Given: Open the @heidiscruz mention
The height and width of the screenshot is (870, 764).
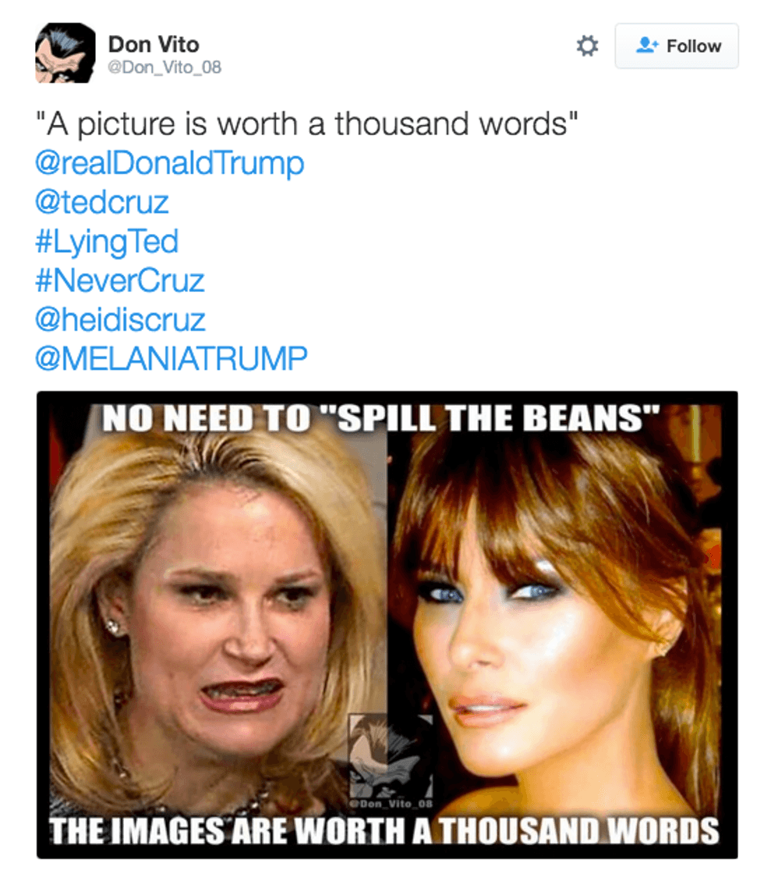Looking at the screenshot, I should click(120, 320).
